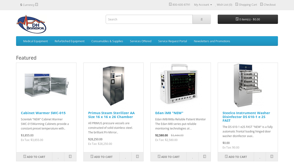Call phone number 800-600-8791 link

pos(180,5)
